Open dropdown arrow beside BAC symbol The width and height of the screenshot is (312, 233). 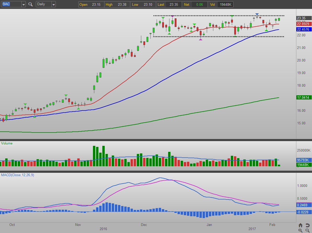tap(23, 4)
